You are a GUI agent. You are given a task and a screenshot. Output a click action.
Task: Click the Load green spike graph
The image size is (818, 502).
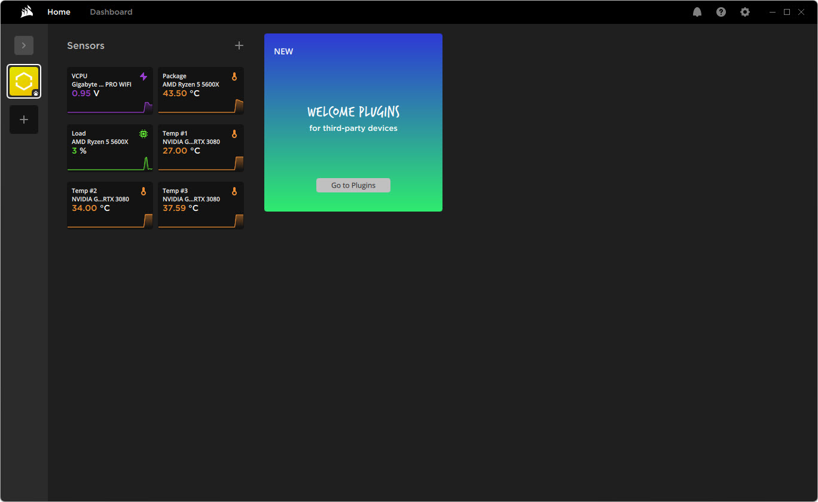click(146, 164)
